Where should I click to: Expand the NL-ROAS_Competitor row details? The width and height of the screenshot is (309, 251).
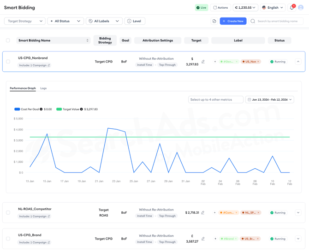298,213
